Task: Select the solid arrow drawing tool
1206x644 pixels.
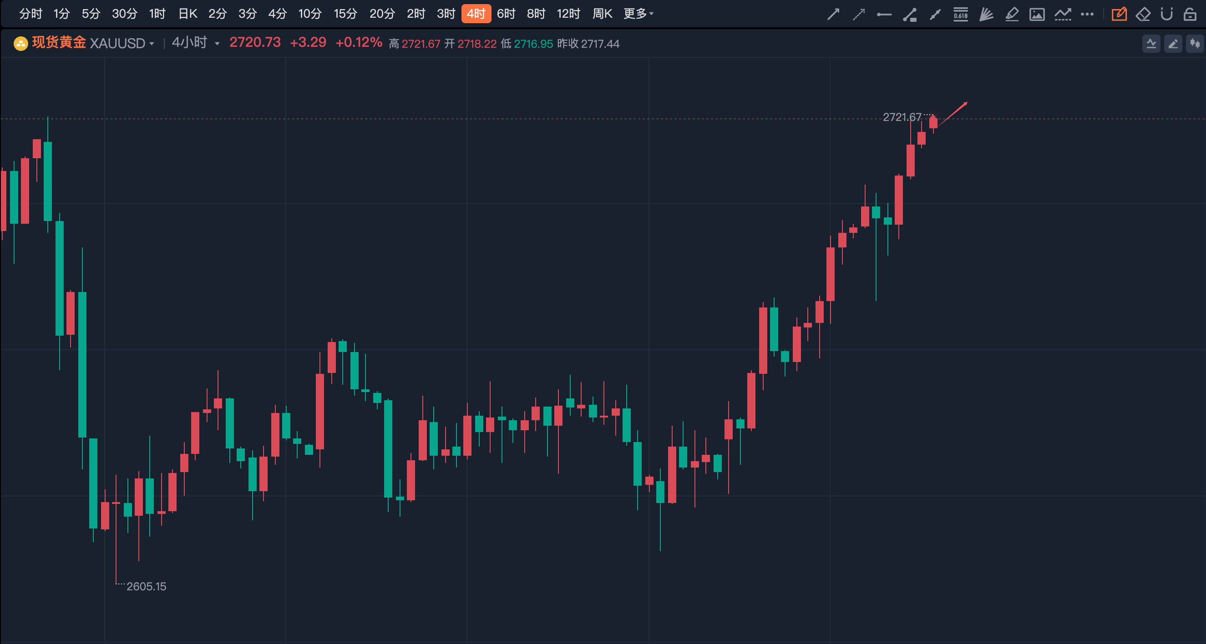Action: (833, 14)
